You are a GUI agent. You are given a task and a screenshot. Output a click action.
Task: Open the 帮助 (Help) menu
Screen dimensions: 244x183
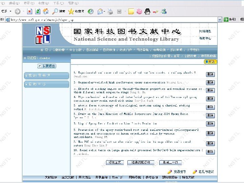pyautogui.click(x=73, y=3)
